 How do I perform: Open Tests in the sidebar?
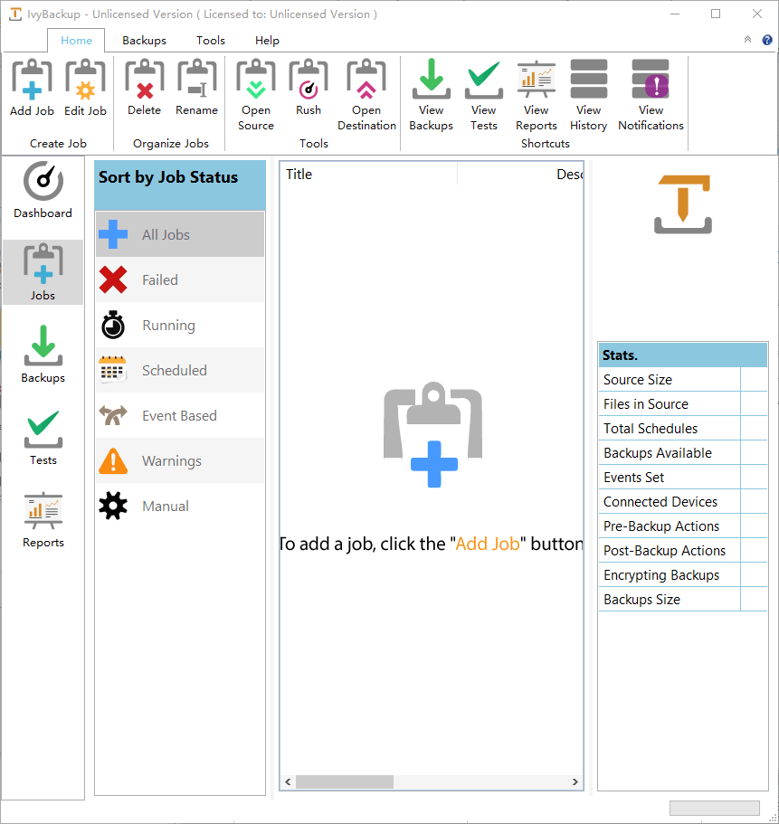(x=43, y=437)
